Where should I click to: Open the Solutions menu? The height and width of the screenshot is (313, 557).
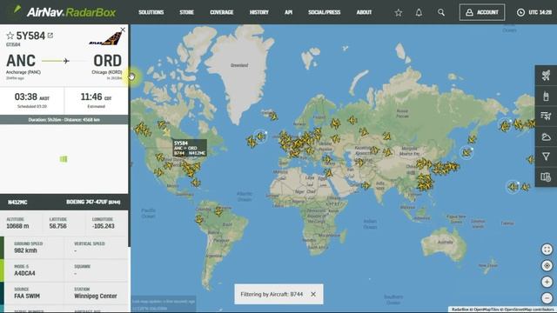pos(151,12)
